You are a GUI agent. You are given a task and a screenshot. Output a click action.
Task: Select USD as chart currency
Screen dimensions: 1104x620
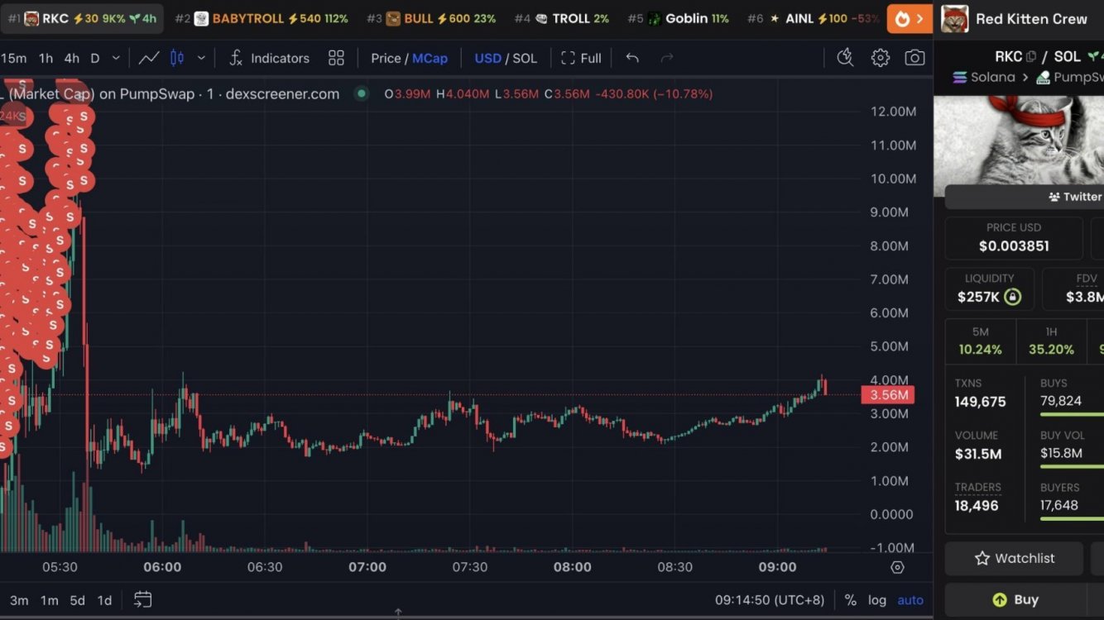coord(488,58)
